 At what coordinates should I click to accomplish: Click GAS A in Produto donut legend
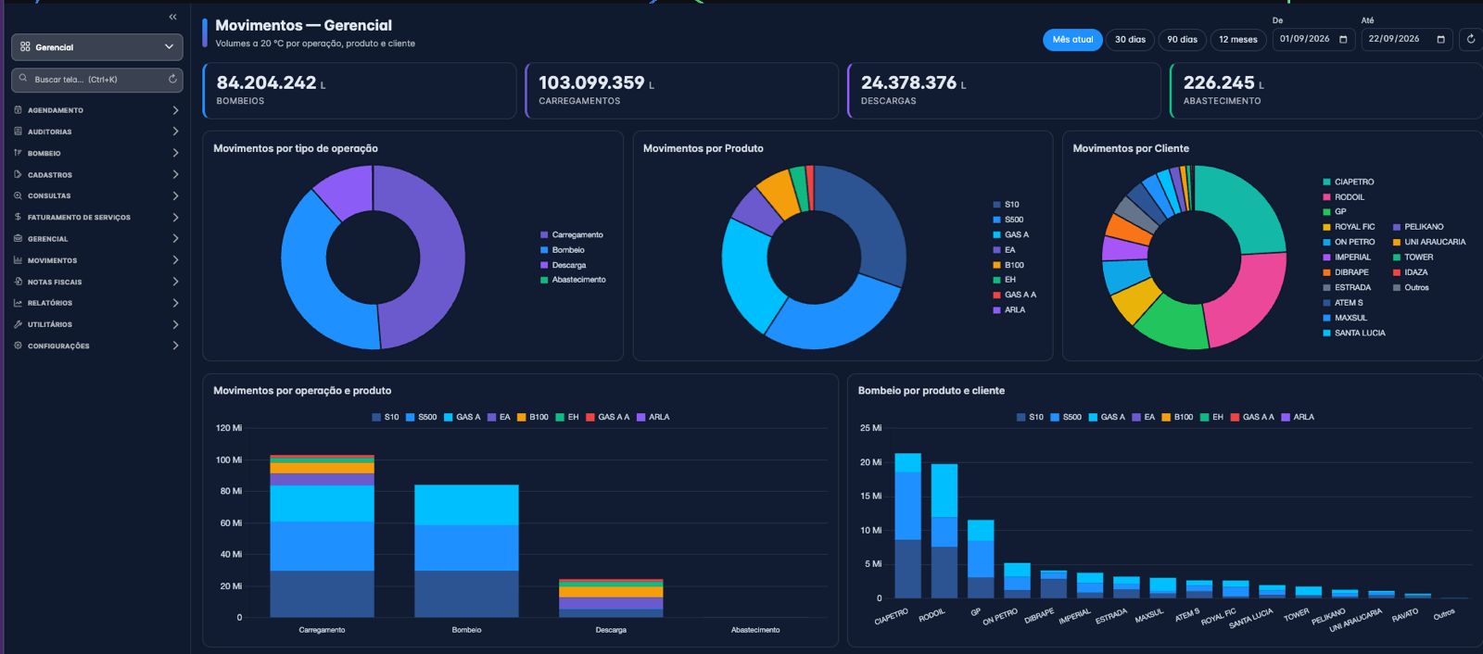pyautogui.click(x=1011, y=234)
